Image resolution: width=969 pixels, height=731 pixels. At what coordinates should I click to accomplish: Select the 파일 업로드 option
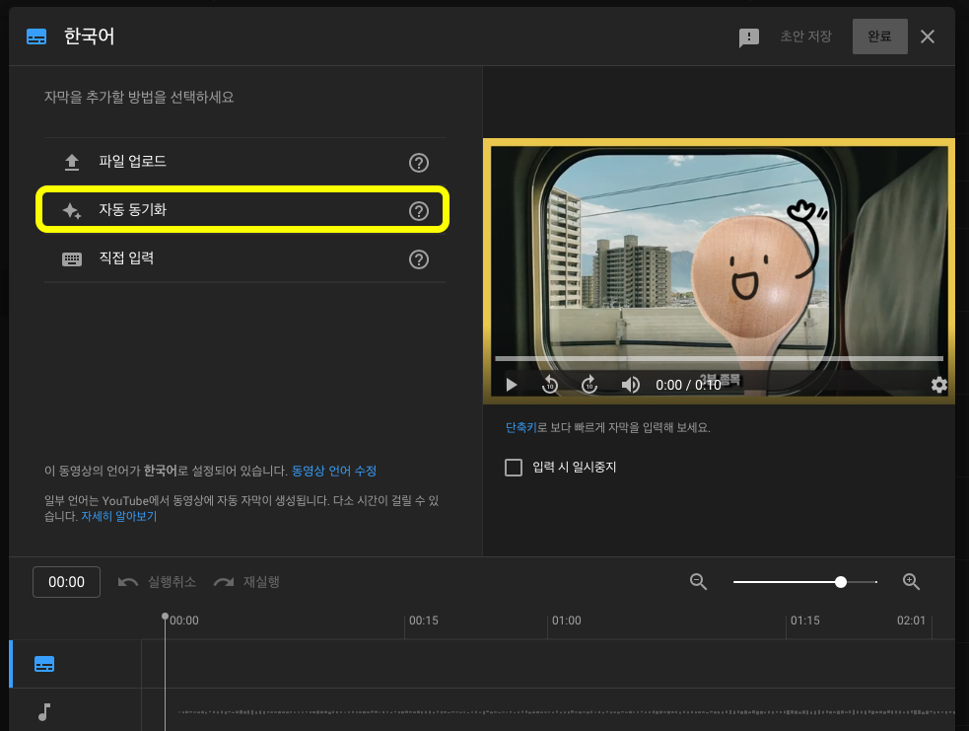tap(245, 162)
